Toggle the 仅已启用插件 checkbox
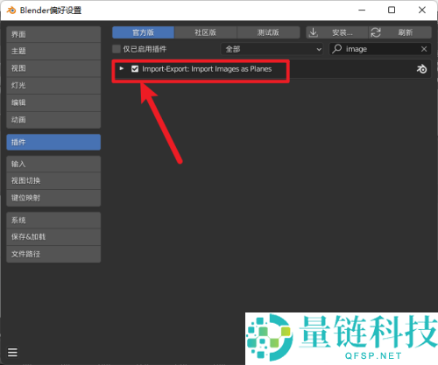 pyautogui.click(x=117, y=49)
